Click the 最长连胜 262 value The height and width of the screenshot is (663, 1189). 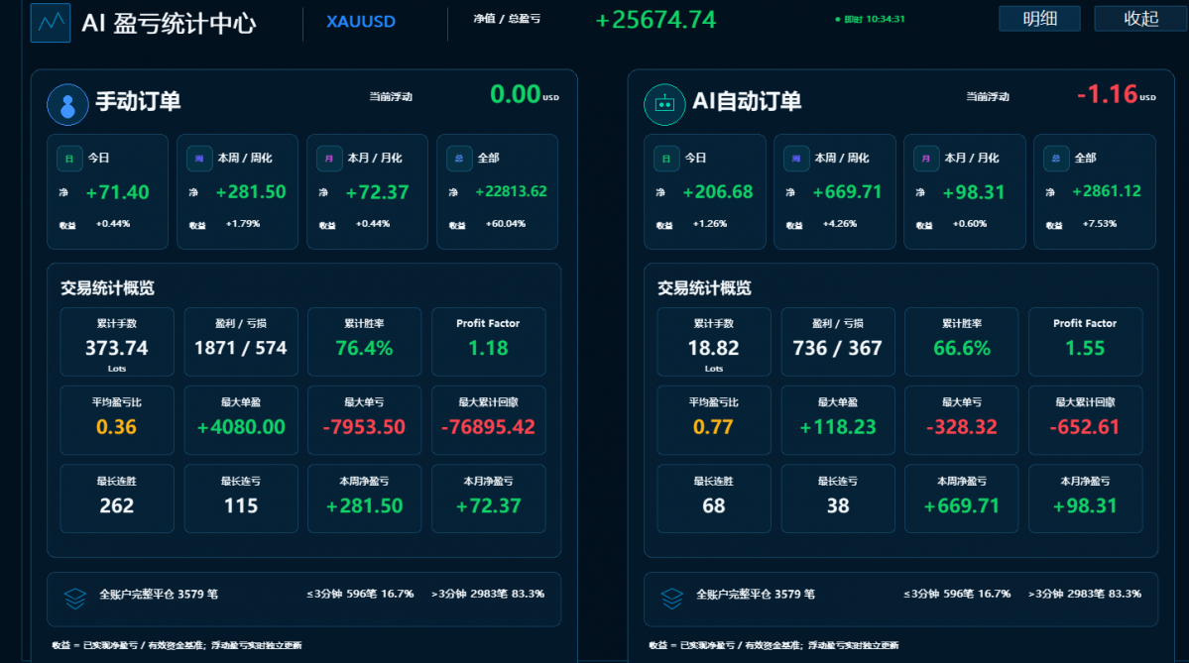point(117,506)
